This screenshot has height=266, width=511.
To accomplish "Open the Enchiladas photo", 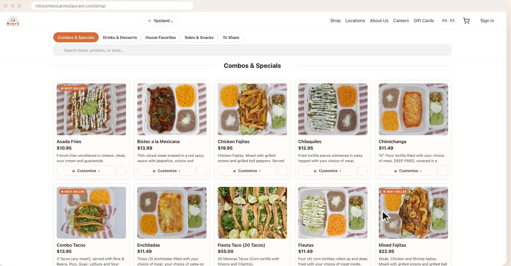I will click(x=172, y=213).
